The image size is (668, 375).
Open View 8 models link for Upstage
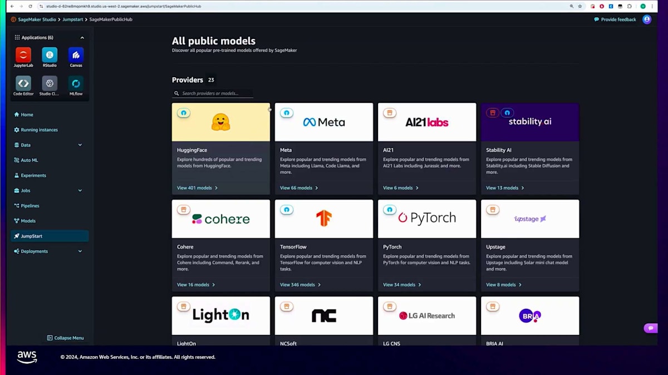(504, 284)
